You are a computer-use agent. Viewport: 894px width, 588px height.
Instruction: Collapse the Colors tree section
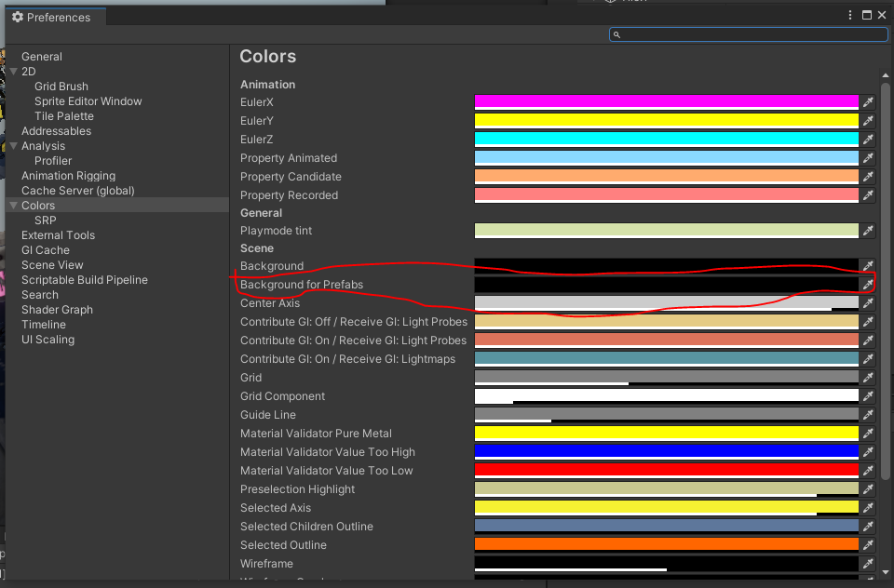[13, 205]
